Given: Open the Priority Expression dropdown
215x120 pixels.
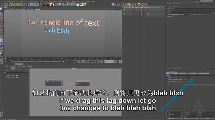Looking at the screenshot, I should tap(177, 14).
